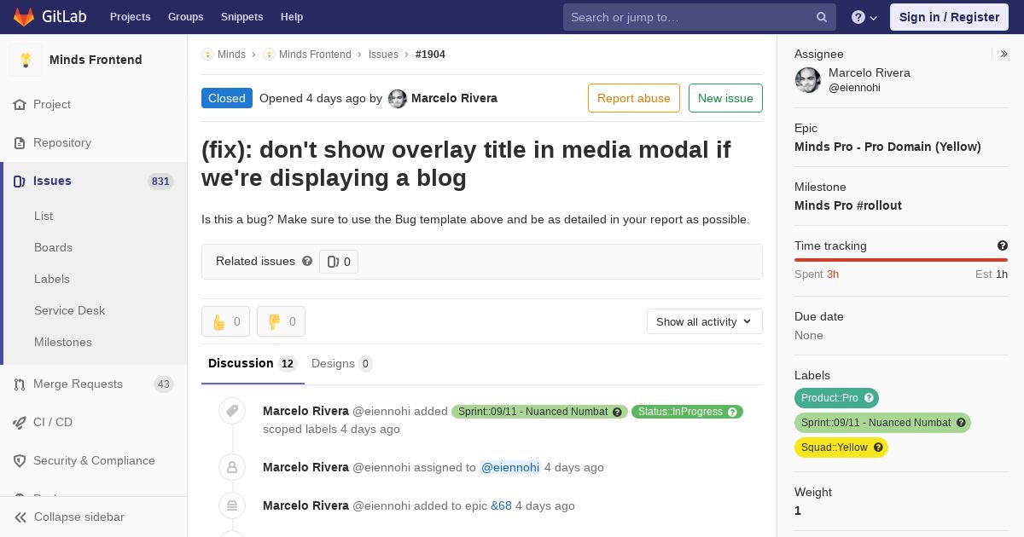Click the Issues sidebar icon
1024x537 pixels.
point(20,181)
